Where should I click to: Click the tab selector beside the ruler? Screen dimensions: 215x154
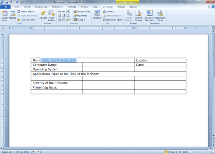[2, 28]
